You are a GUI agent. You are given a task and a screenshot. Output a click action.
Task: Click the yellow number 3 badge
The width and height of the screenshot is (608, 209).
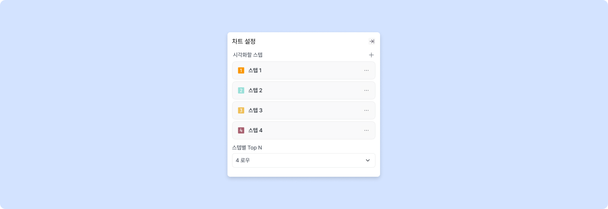tap(241, 110)
